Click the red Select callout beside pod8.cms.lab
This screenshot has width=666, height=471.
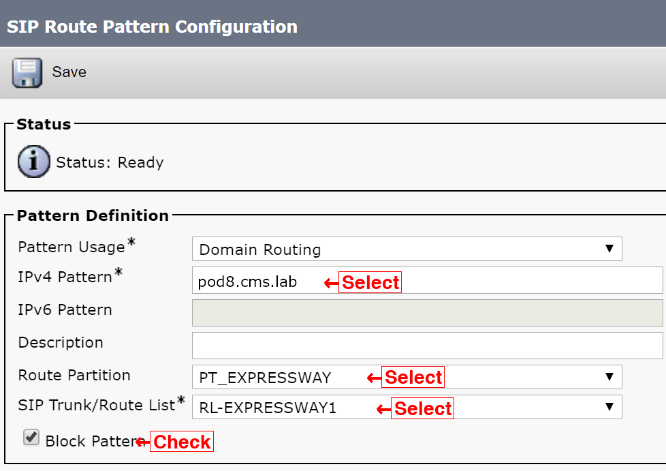(x=370, y=283)
